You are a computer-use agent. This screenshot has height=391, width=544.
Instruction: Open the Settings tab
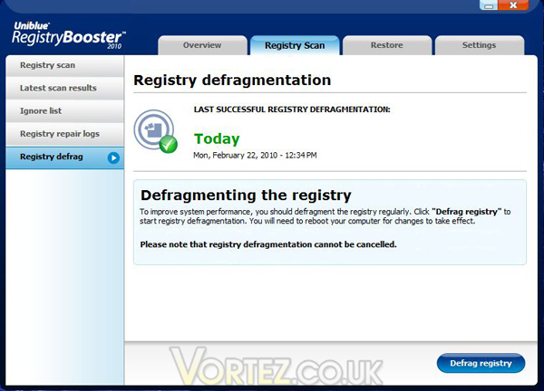pyautogui.click(x=479, y=45)
